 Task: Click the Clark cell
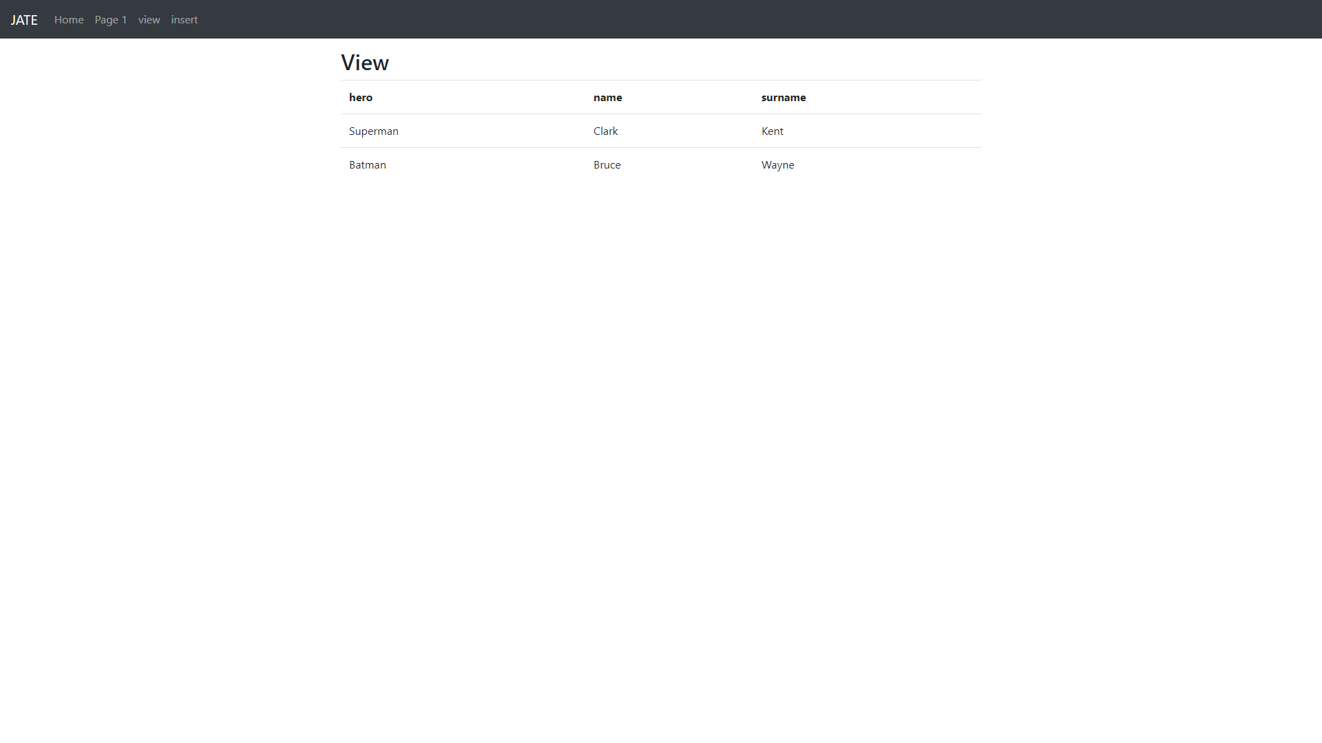tap(669, 131)
